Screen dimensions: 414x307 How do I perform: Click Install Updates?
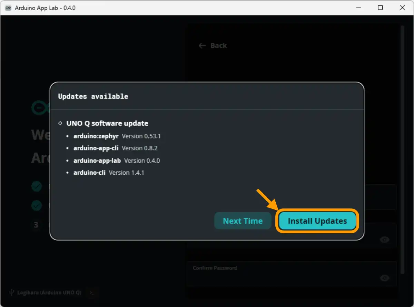317,221
